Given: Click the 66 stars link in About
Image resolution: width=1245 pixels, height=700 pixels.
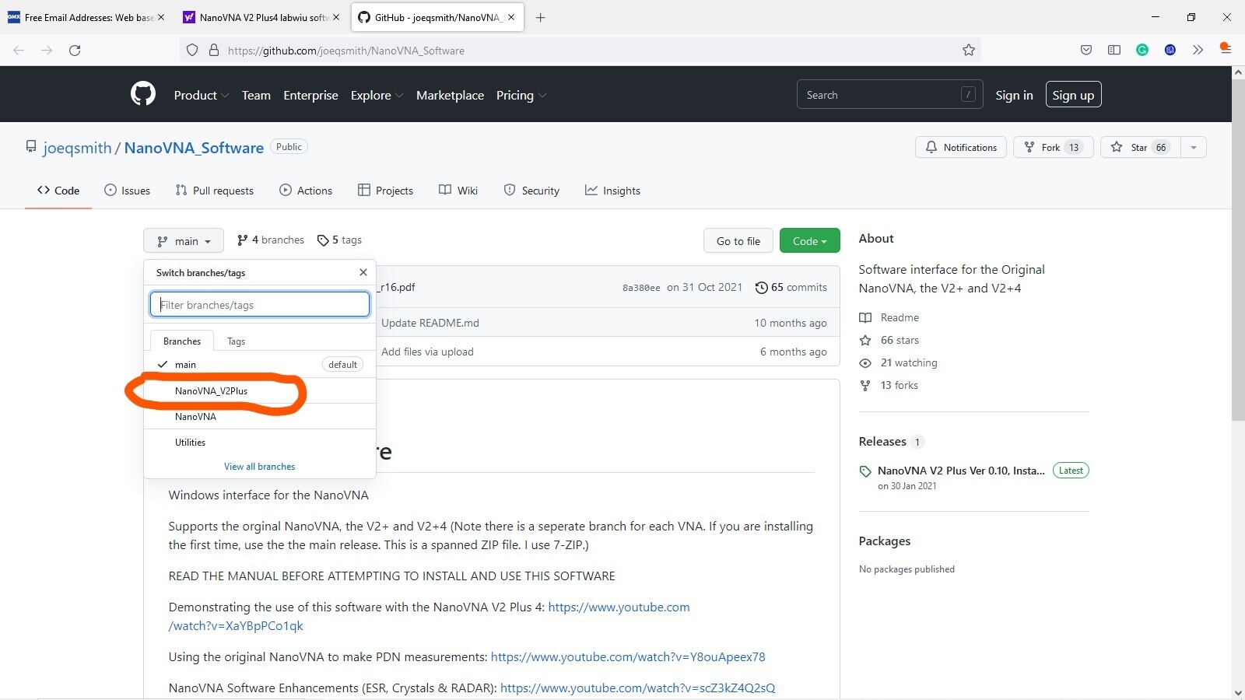Looking at the screenshot, I should click(889, 340).
